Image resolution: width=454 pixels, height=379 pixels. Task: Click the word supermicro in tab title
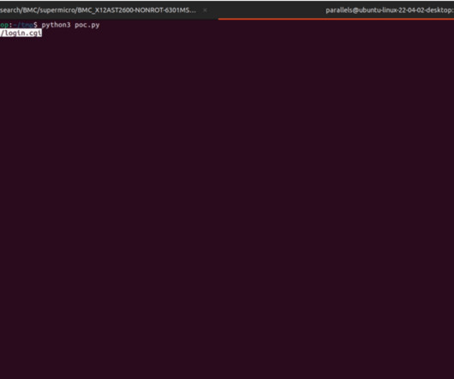[57, 10]
